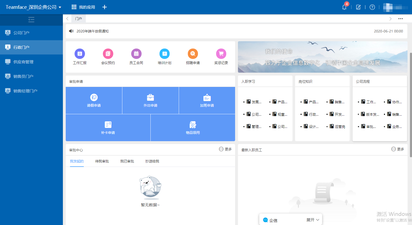Switch to the 待我审批 tab

(102, 161)
